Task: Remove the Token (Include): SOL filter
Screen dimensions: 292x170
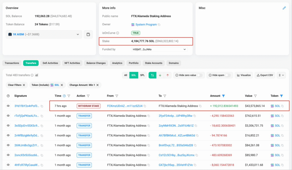Action: click(x=62, y=85)
